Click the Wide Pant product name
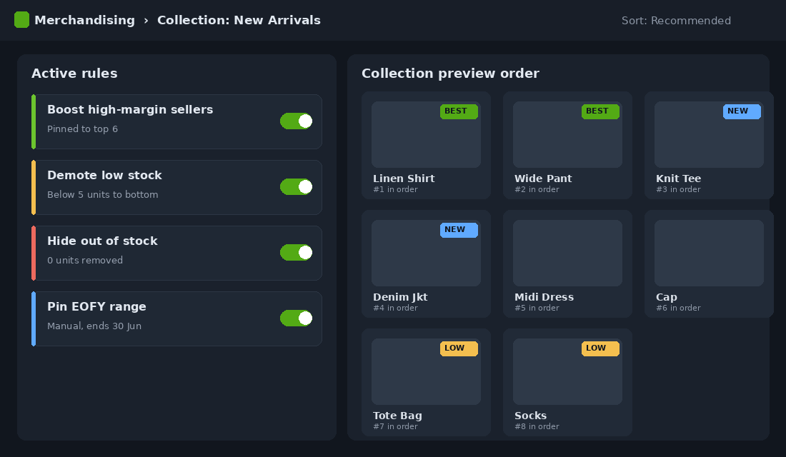Viewport: 786px width, 457px height. (543, 179)
